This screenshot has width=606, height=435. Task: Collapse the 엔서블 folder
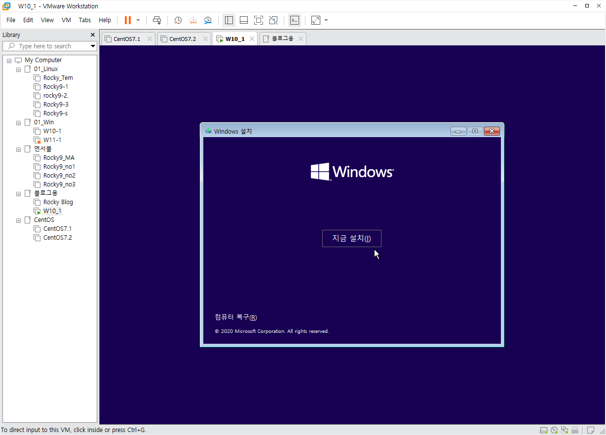point(18,149)
